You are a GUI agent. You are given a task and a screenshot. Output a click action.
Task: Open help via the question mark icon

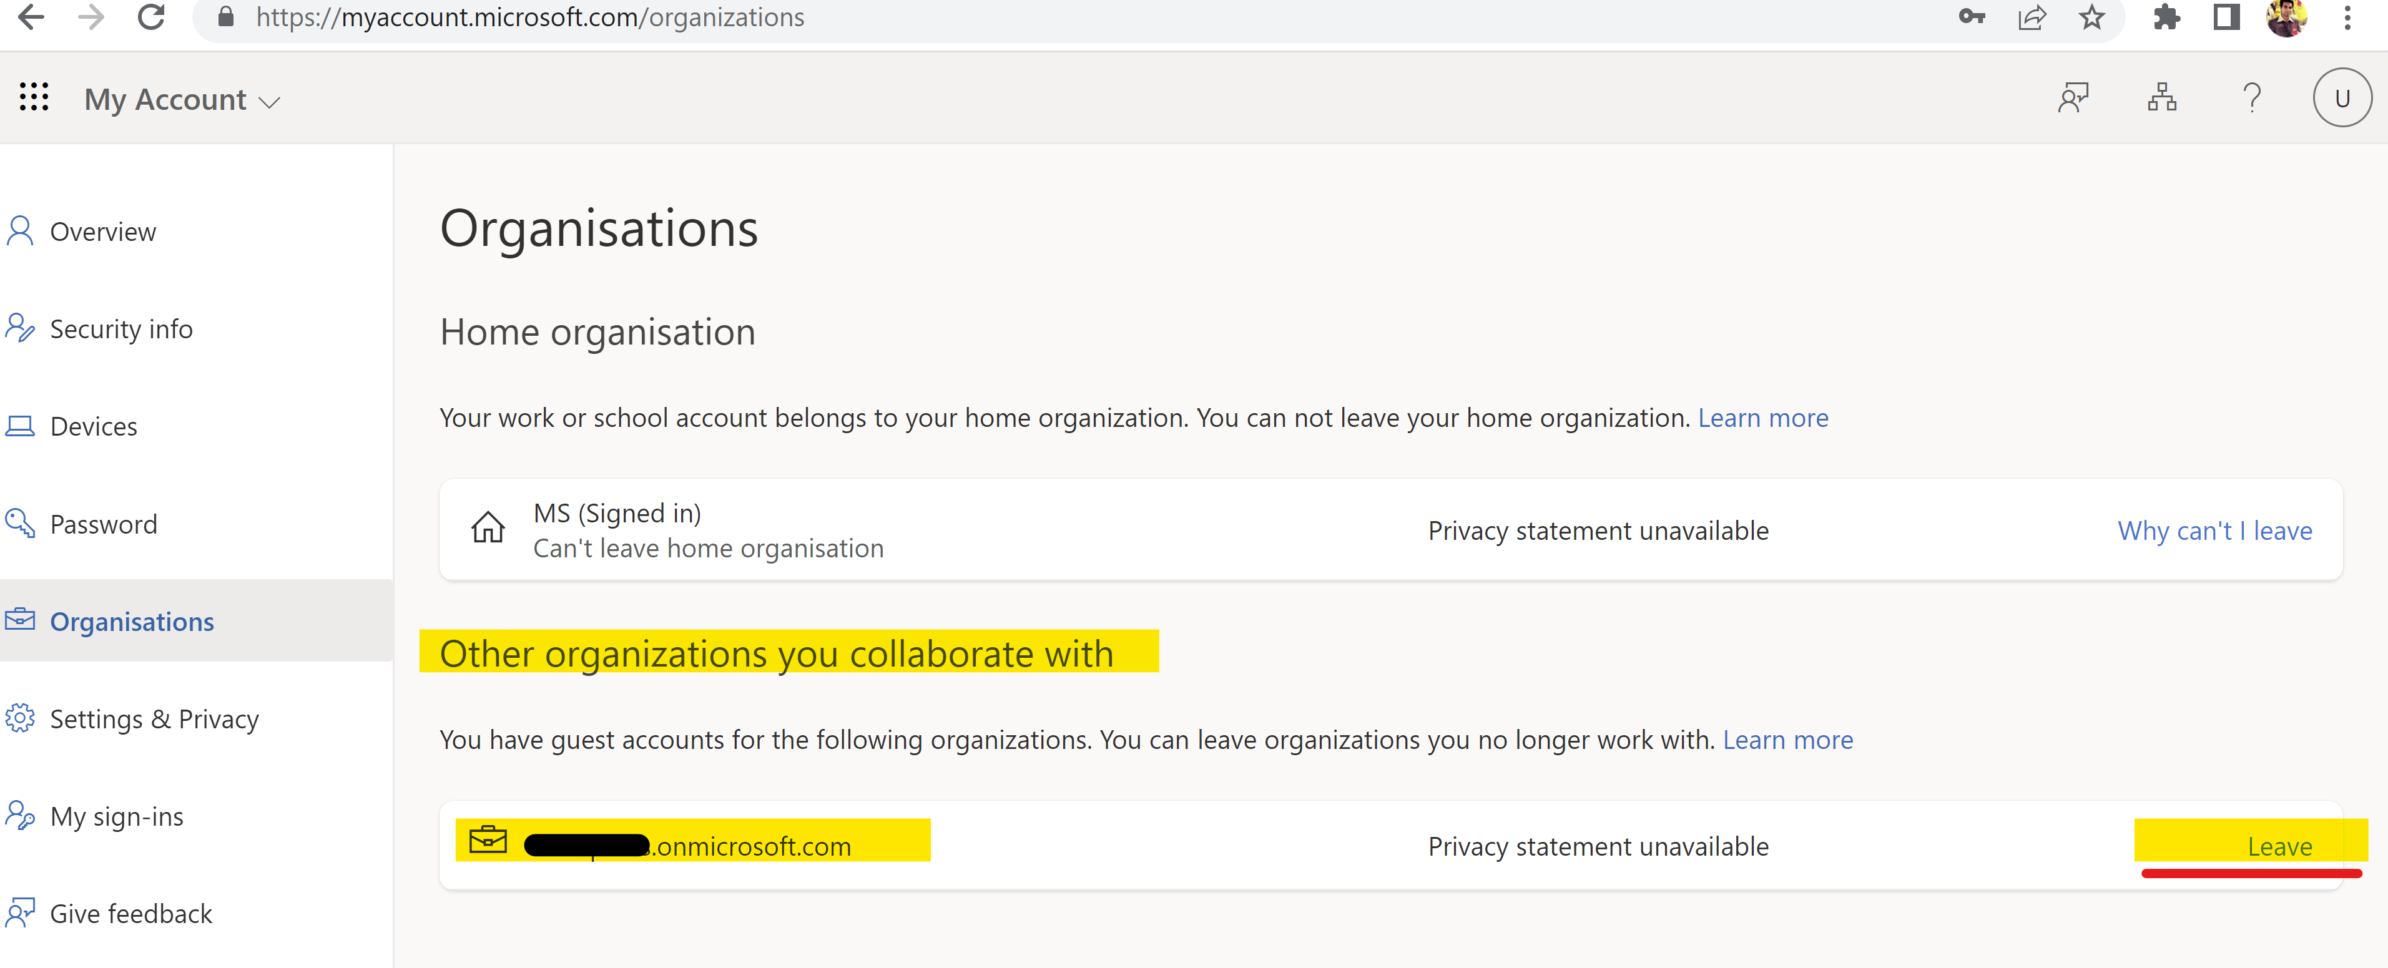[2253, 97]
